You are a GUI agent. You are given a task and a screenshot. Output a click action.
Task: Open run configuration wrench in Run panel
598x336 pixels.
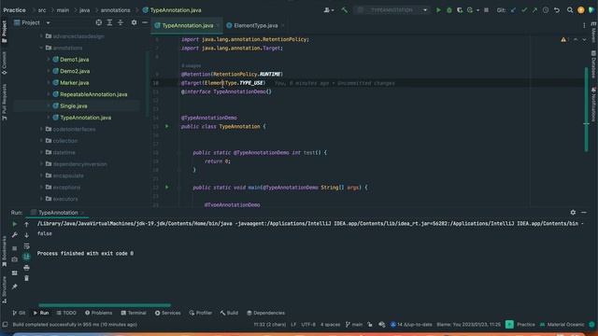15,234
